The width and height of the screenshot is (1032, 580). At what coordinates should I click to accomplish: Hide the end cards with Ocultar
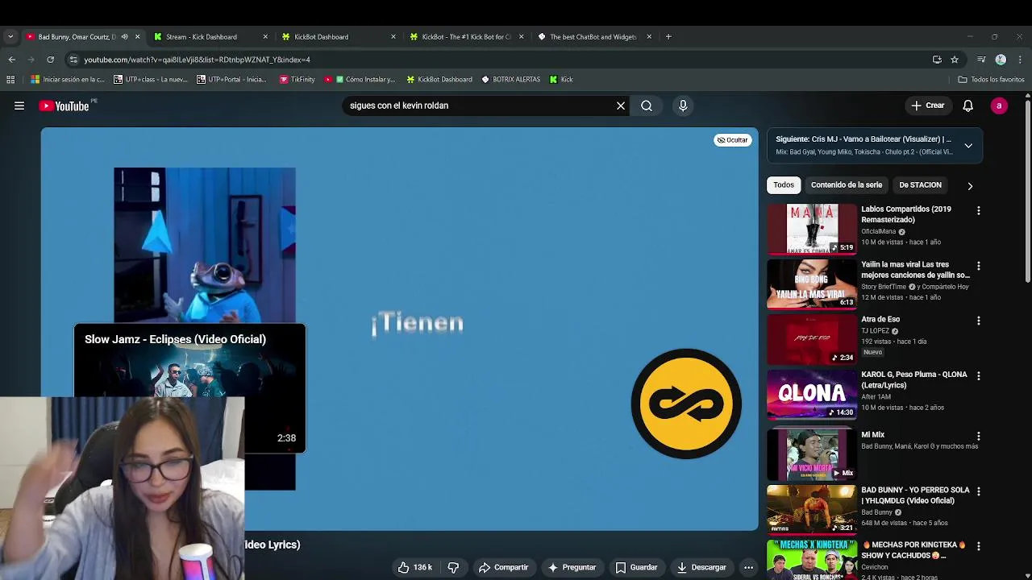(733, 140)
